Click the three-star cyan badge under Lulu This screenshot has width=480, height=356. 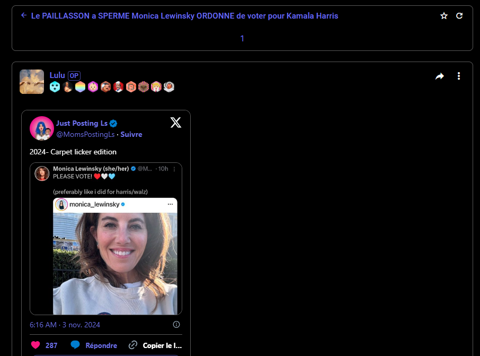(55, 87)
